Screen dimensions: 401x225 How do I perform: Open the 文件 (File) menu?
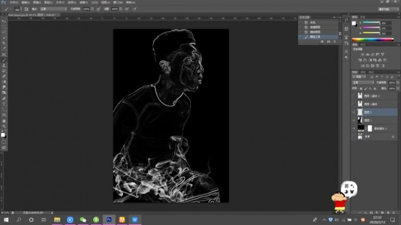click(x=14, y=2)
